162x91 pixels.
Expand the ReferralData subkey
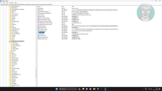10,49
